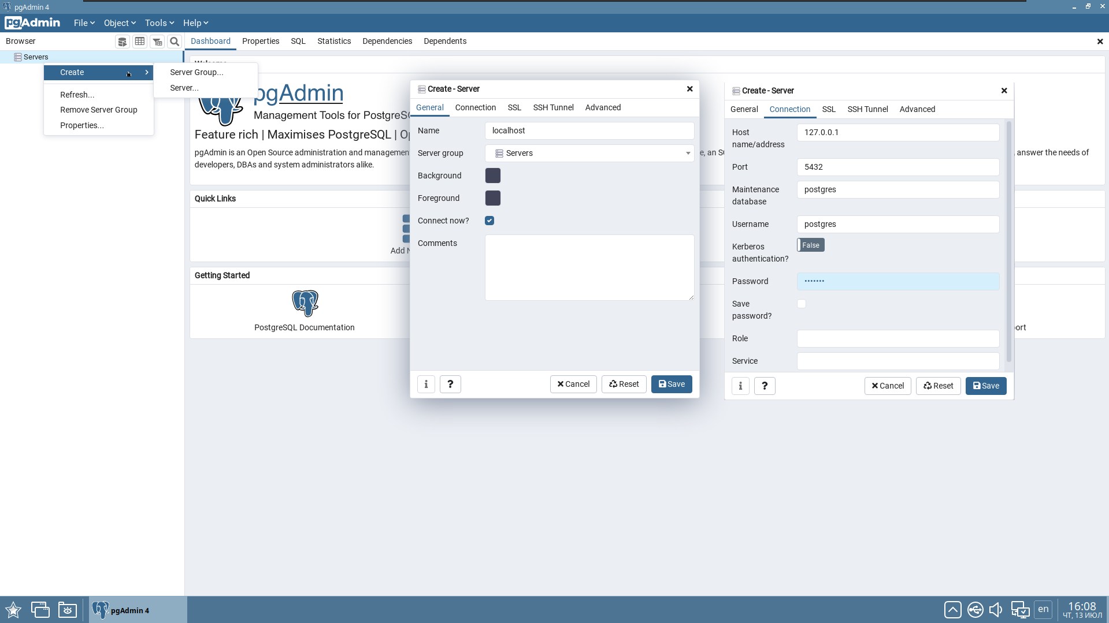Select Properties... in the context menu

point(82,125)
